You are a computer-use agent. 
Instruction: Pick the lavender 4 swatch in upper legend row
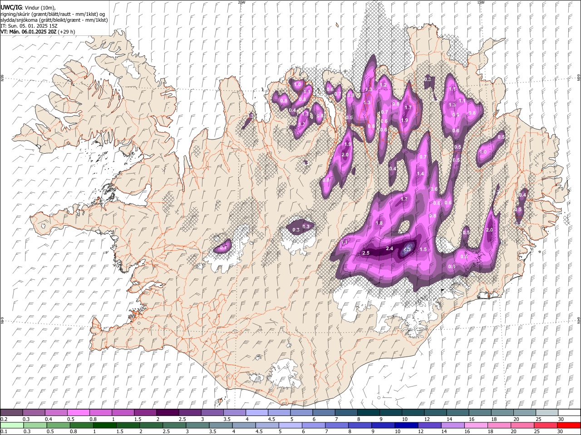pos(256,412)
